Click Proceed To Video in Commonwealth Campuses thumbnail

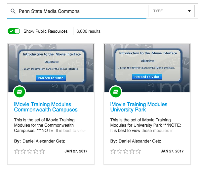point(51,78)
